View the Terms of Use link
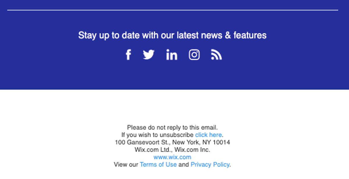349x179 pixels. 158,164
